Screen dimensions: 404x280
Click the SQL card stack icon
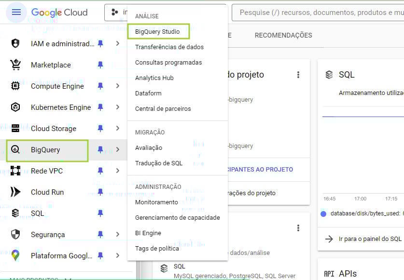point(329,75)
